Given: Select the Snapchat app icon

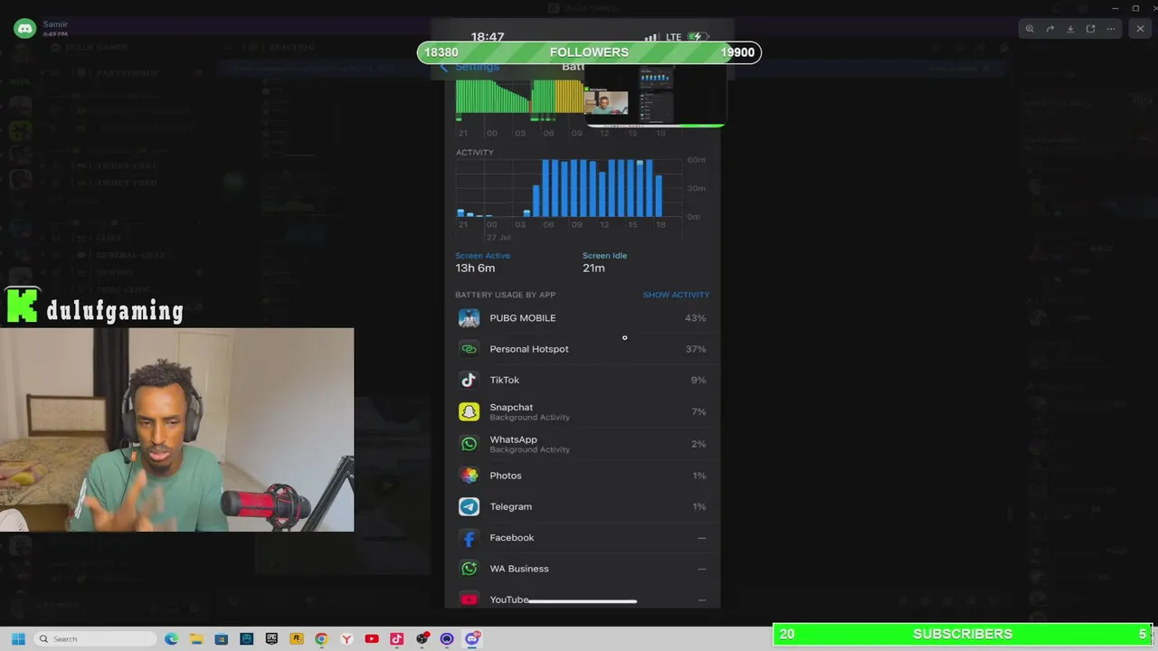Looking at the screenshot, I should (x=469, y=411).
